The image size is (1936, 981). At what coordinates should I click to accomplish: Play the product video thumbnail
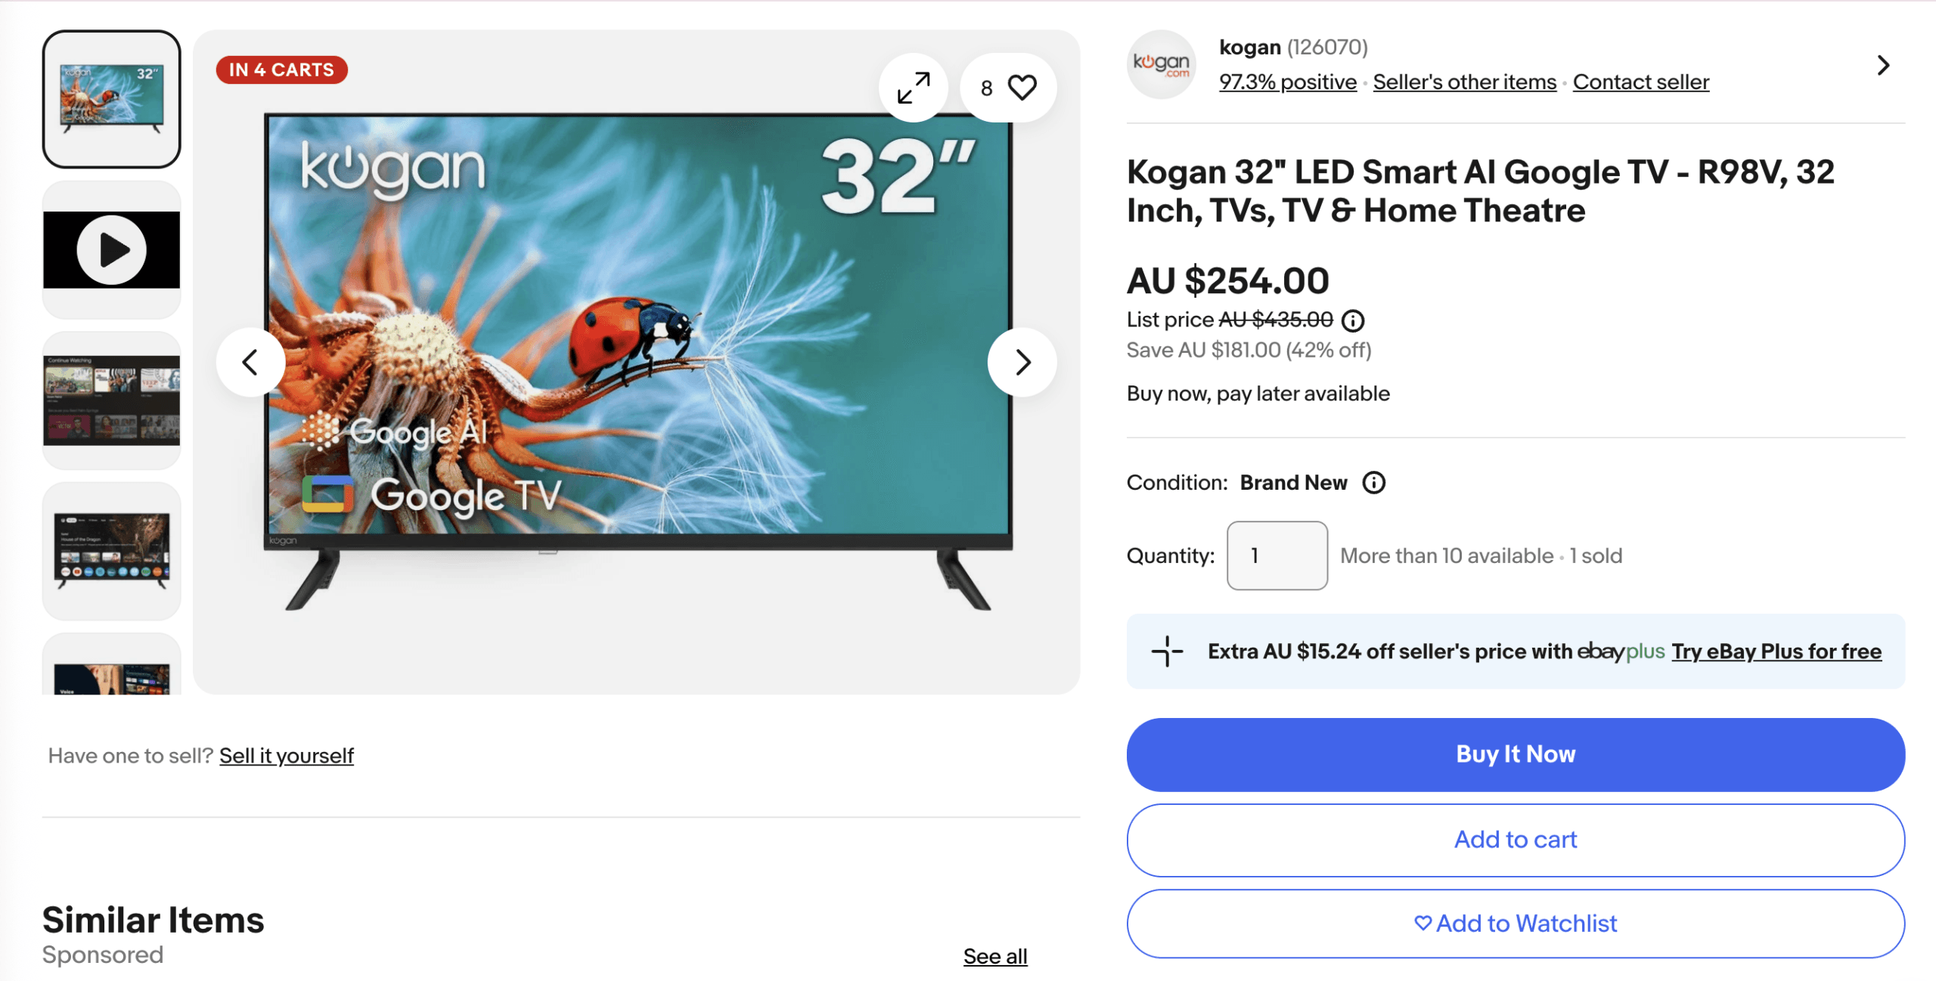pyautogui.click(x=112, y=250)
